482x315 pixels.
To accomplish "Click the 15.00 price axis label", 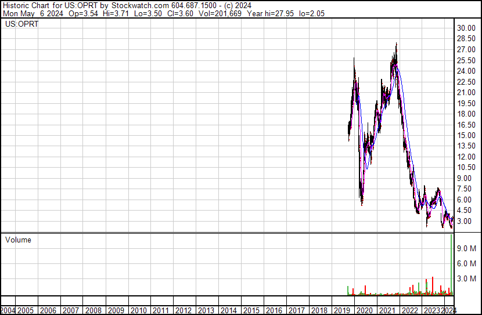I will pos(466,136).
